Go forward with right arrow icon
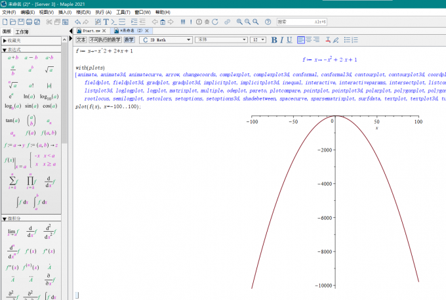 pyautogui.click(x=171, y=22)
